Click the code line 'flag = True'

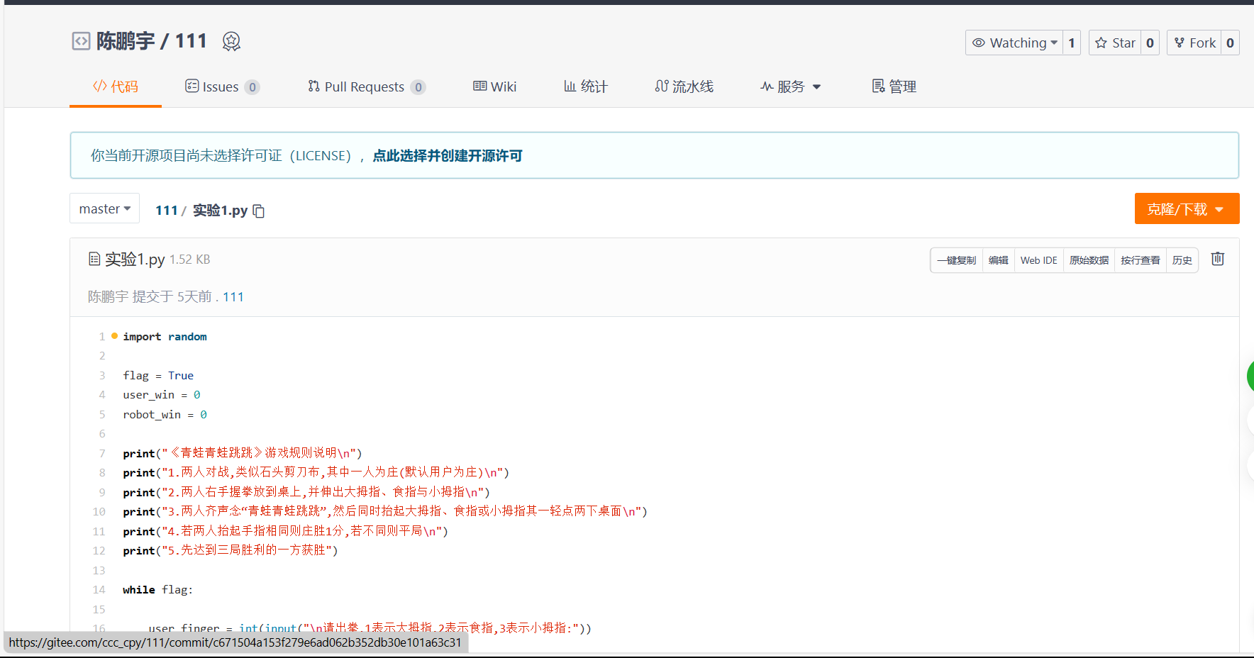click(158, 375)
